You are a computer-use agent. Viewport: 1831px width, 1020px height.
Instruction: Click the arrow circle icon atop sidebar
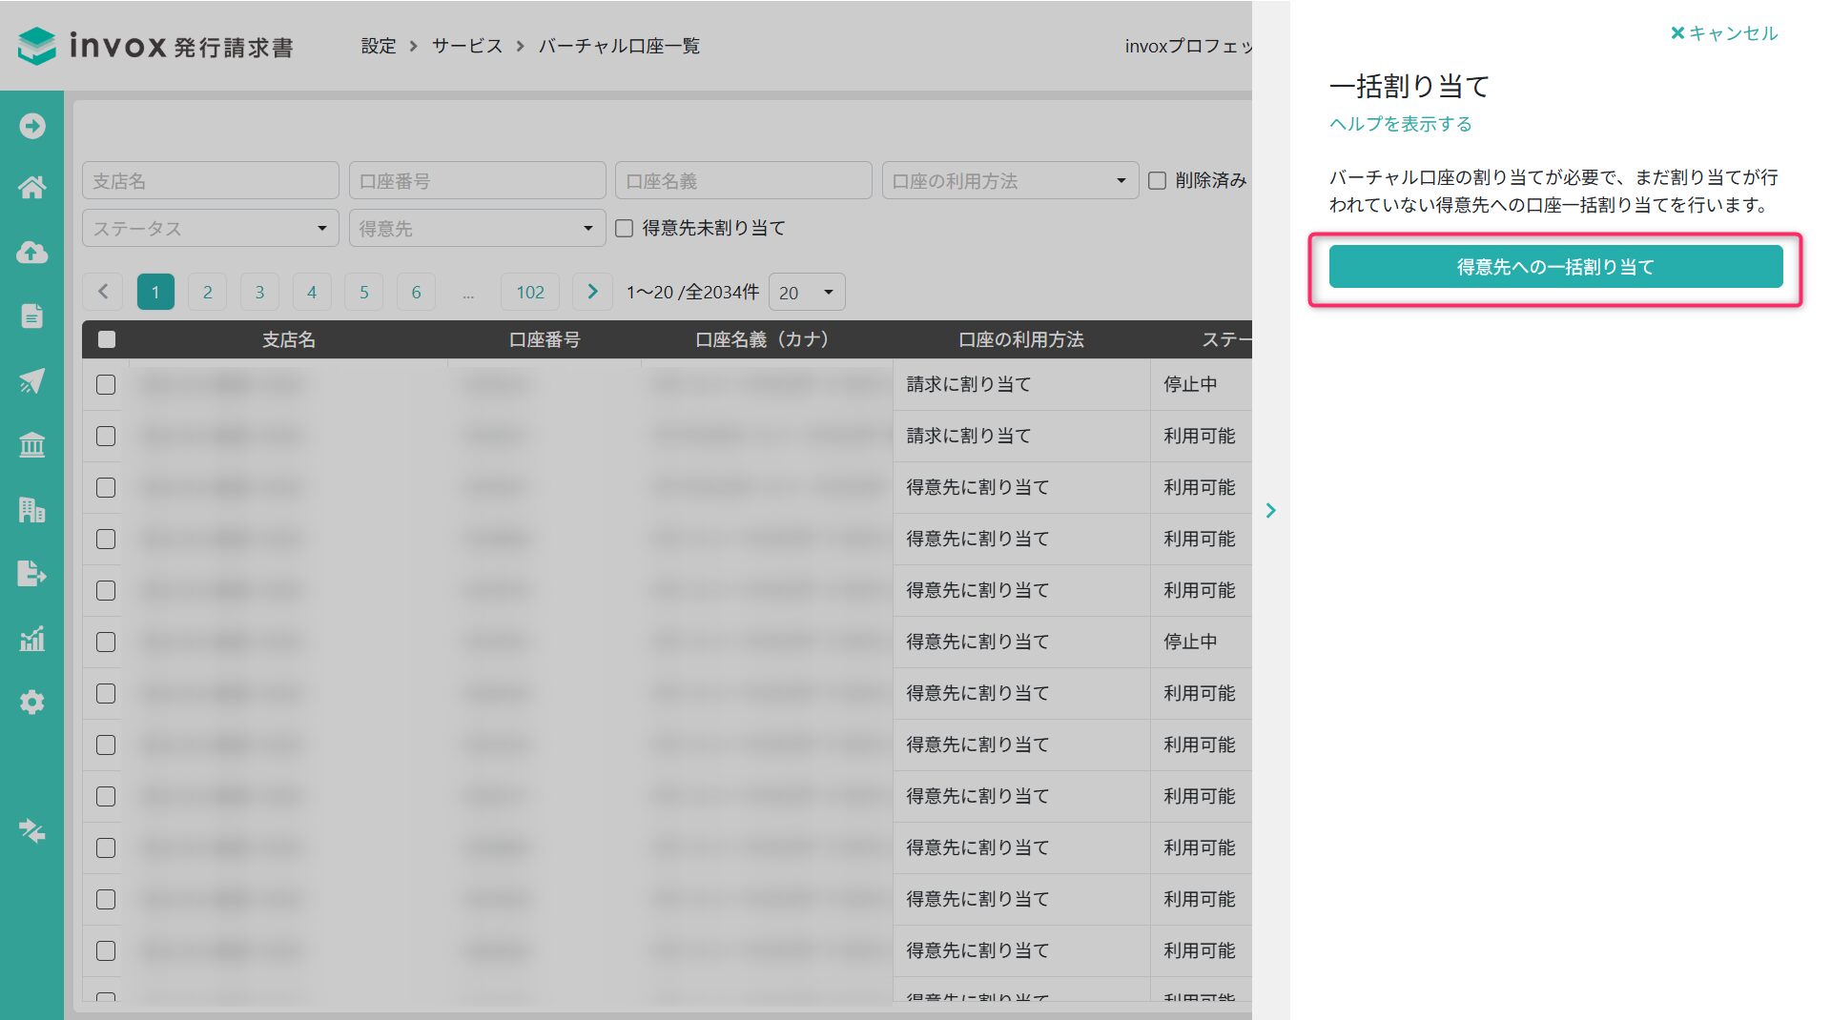click(x=31, y=126)
